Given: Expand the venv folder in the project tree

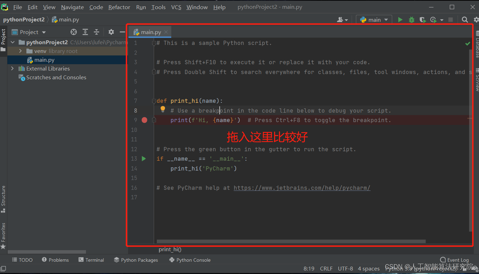Looking at the screenshot, I should pyautogui.click(x=20, y=51).
